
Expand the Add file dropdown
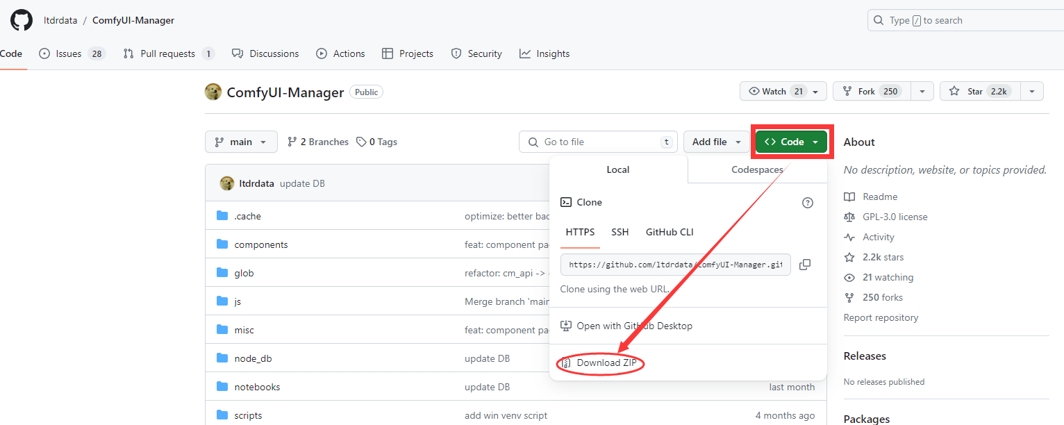point(715,142)
